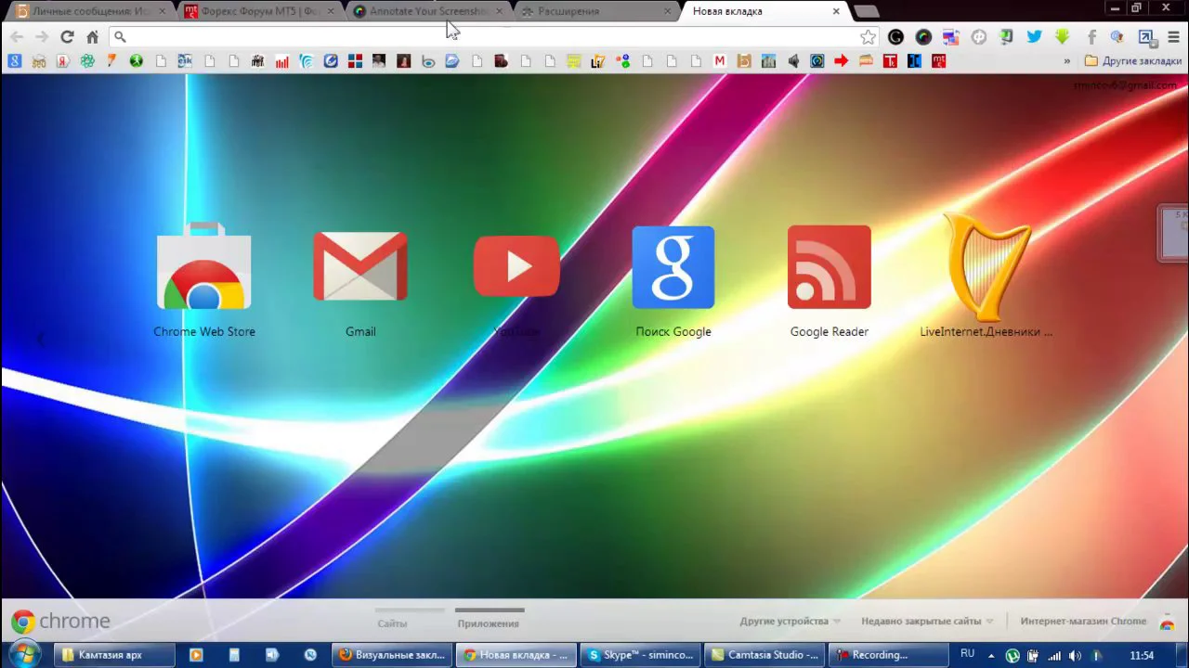Image resolution: width=1189 pixels, height=668 pixels.
Task: Open the Chrome Web Store app
Action: tap(204, 267)
